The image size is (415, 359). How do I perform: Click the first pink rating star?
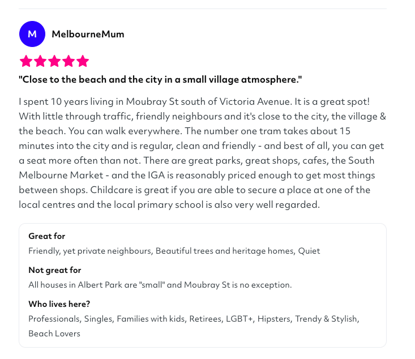click(x=25, y=61)
